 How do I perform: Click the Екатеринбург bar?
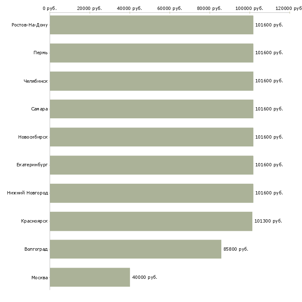point(151,165)
